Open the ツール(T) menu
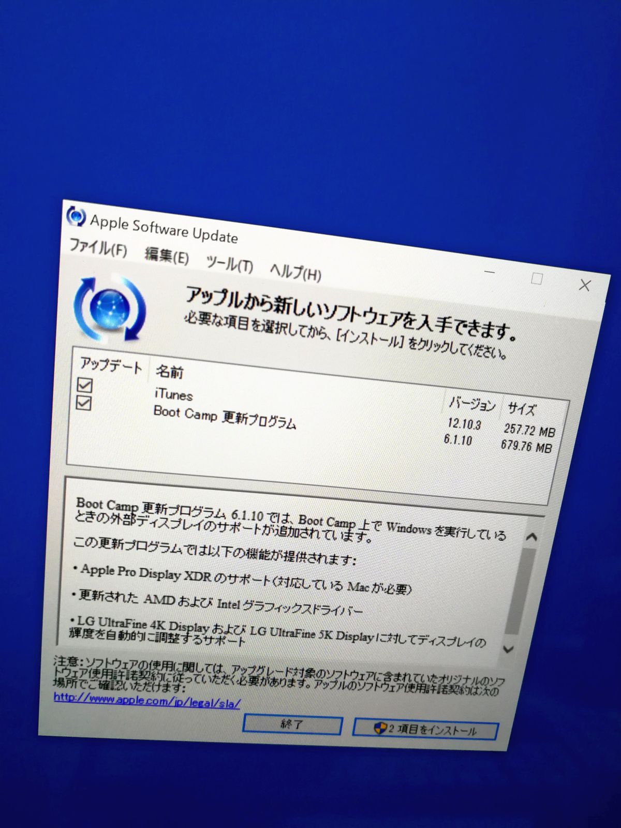Screen dimensions: 621x828 229,264
